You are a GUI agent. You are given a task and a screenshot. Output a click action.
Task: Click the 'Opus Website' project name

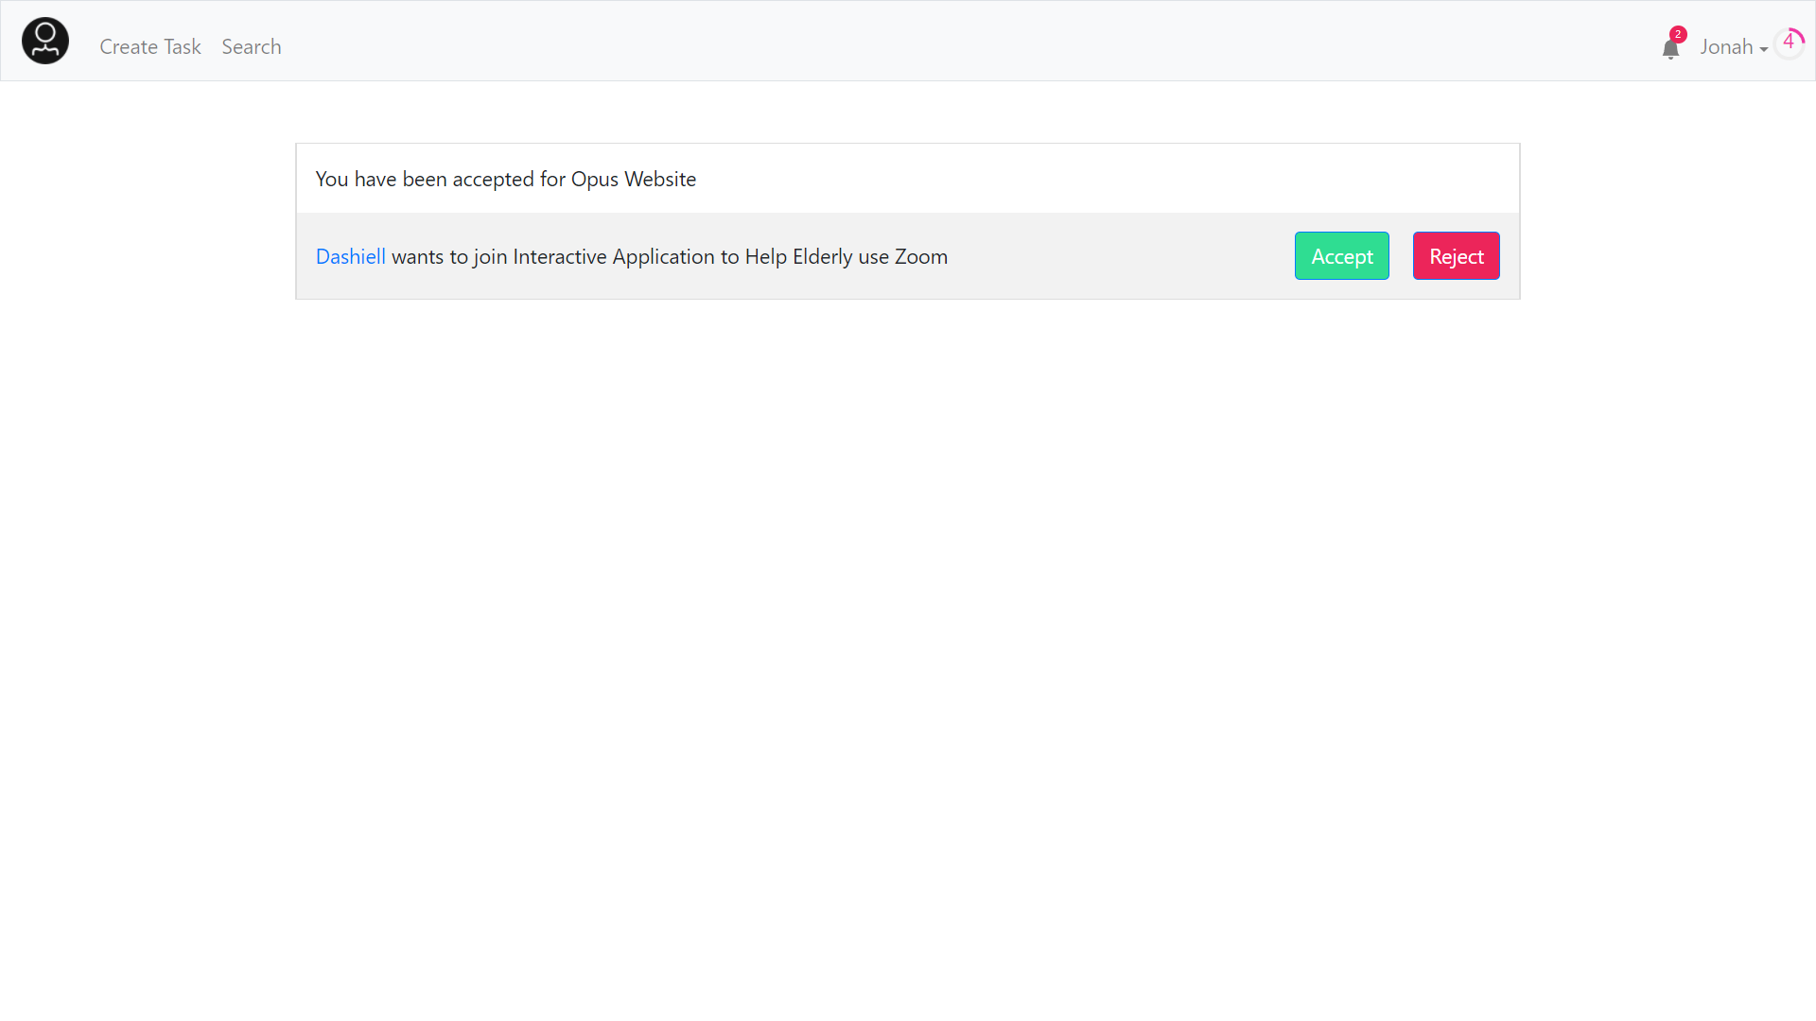633,179
